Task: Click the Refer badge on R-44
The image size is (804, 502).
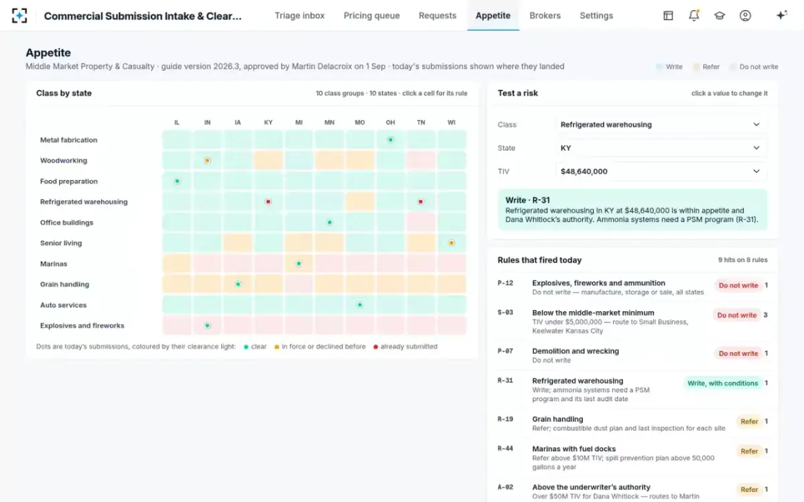Action: point(749,451)
